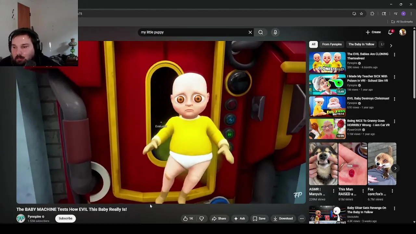Click the magnifying glass search button
The image size is (416, 234).
pos(261,32)
